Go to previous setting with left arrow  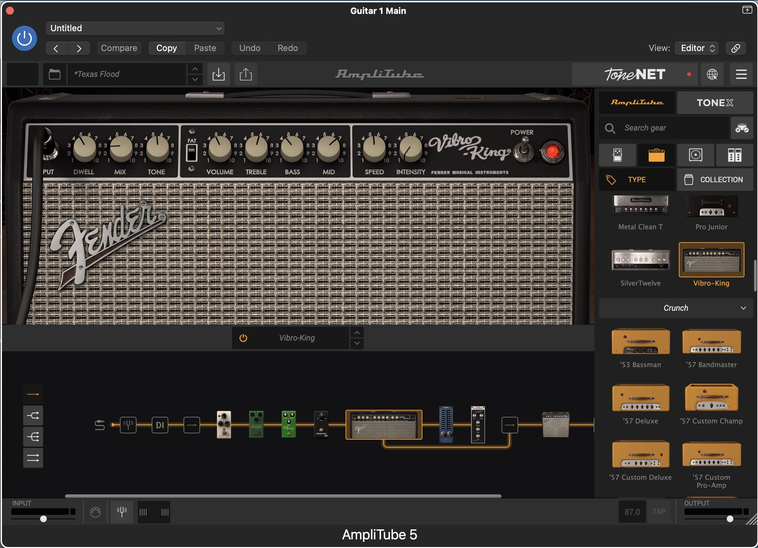(56, 48)
